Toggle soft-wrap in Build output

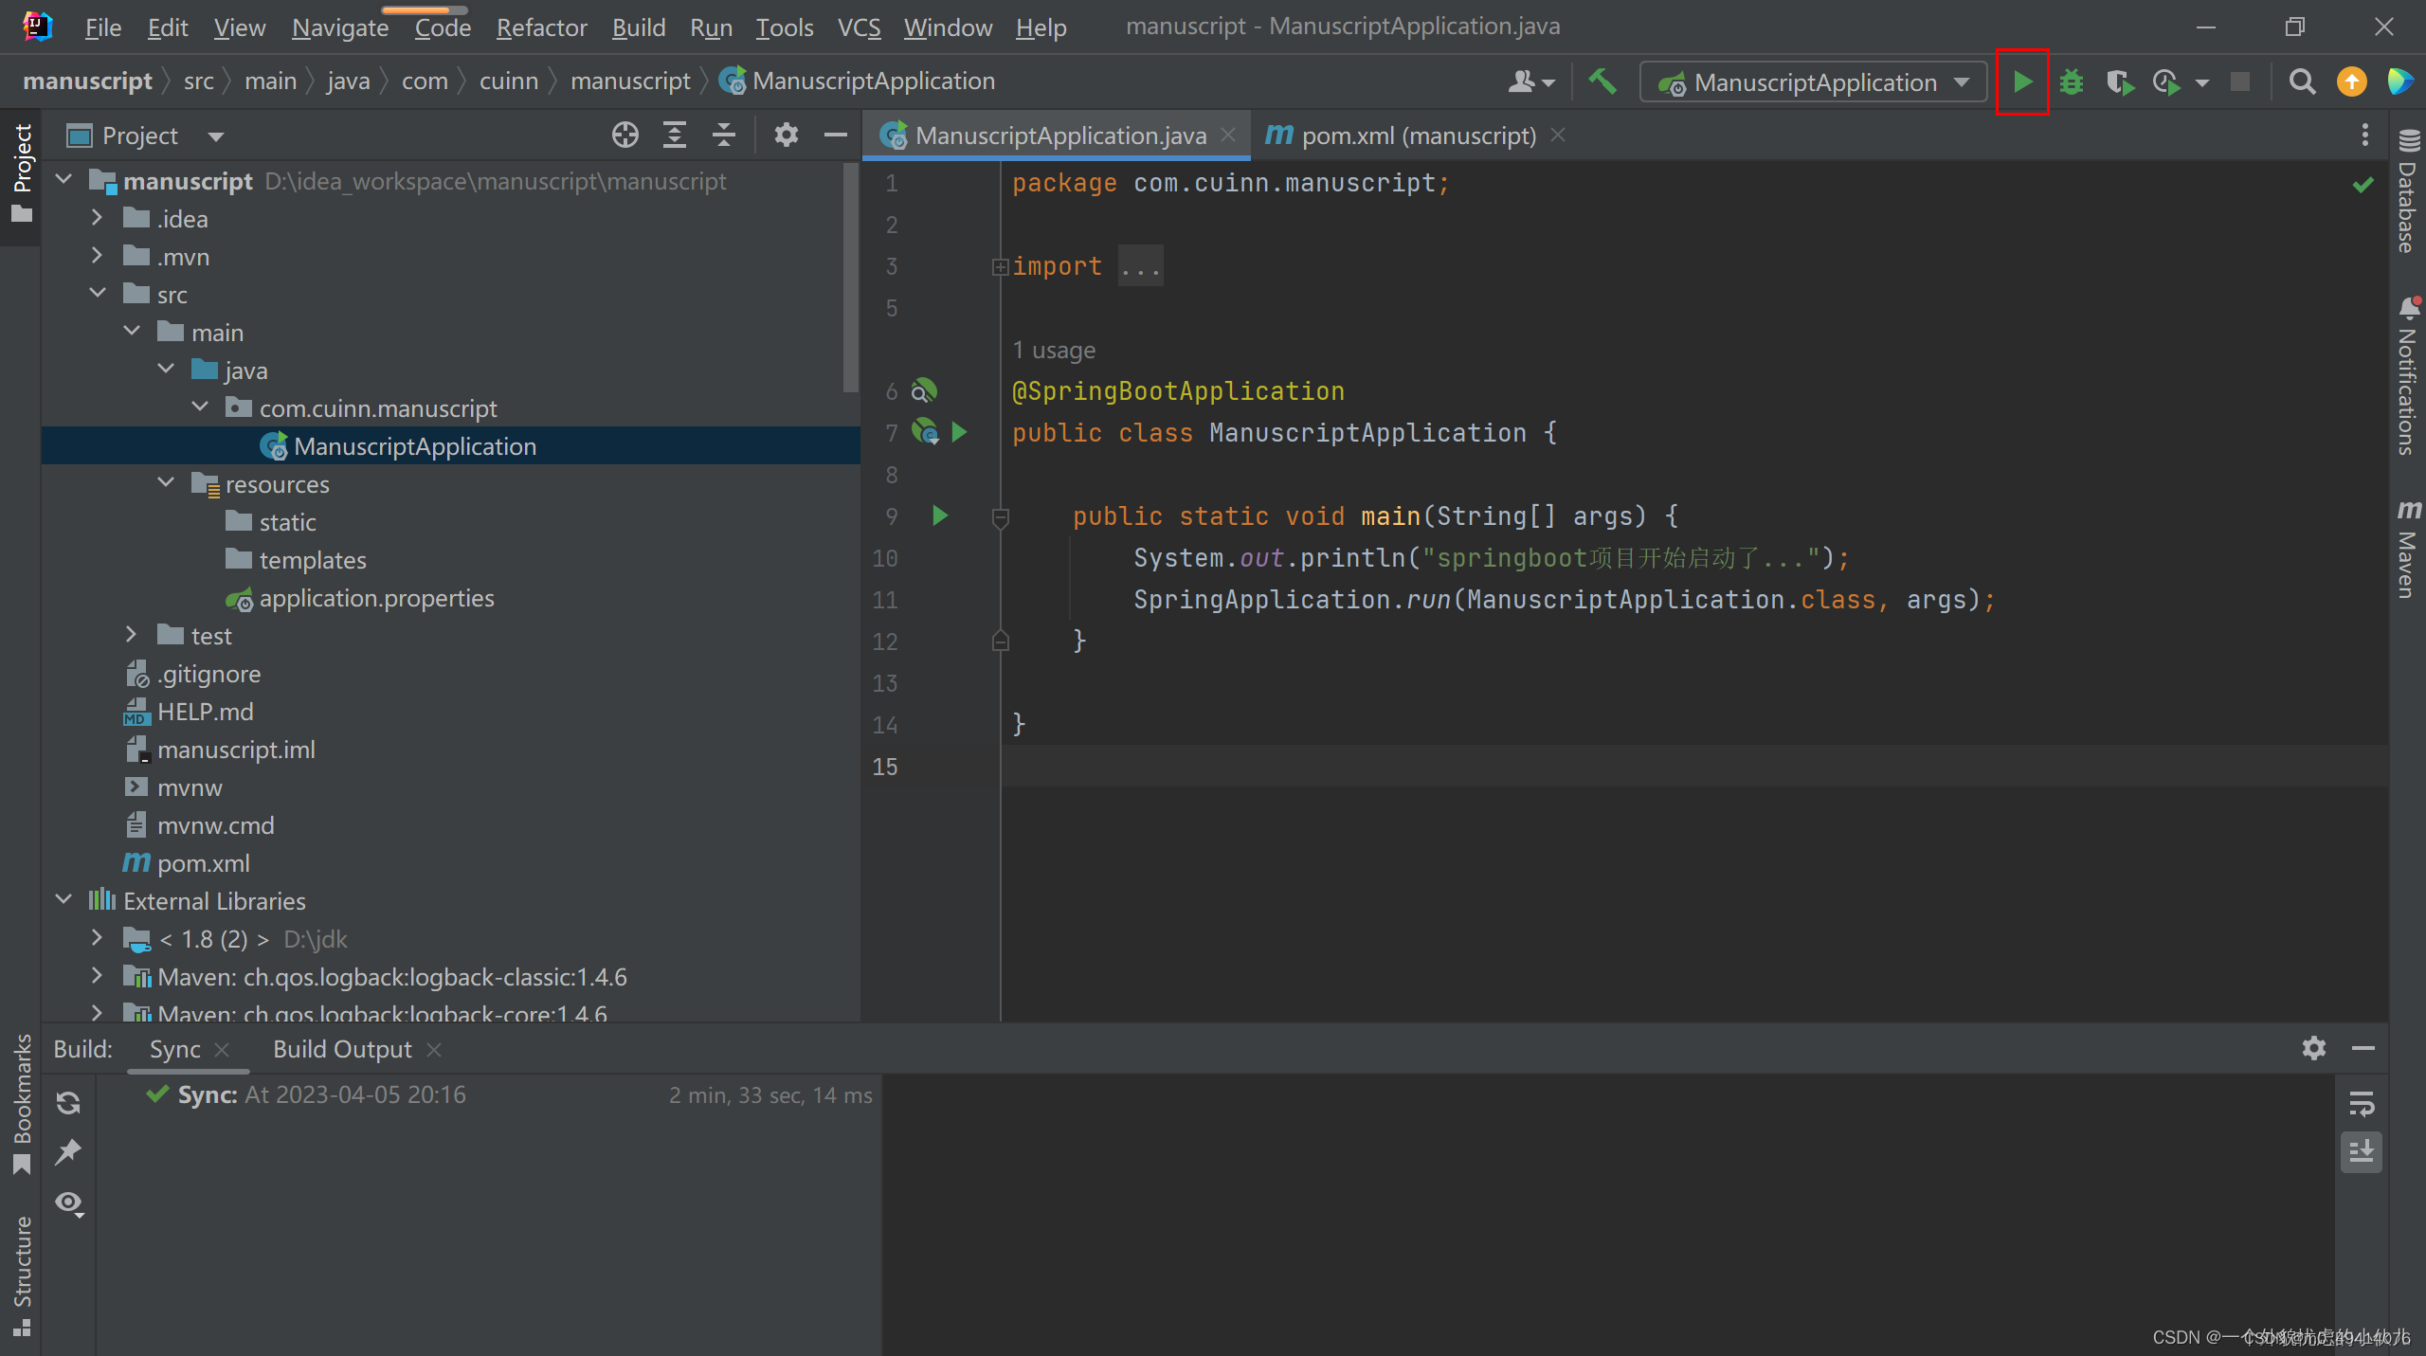click(2362, 1105)
